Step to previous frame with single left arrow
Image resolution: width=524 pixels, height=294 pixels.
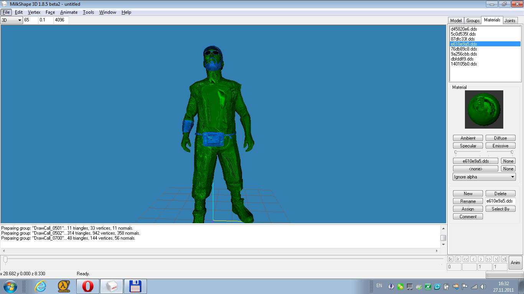[473, 259]
